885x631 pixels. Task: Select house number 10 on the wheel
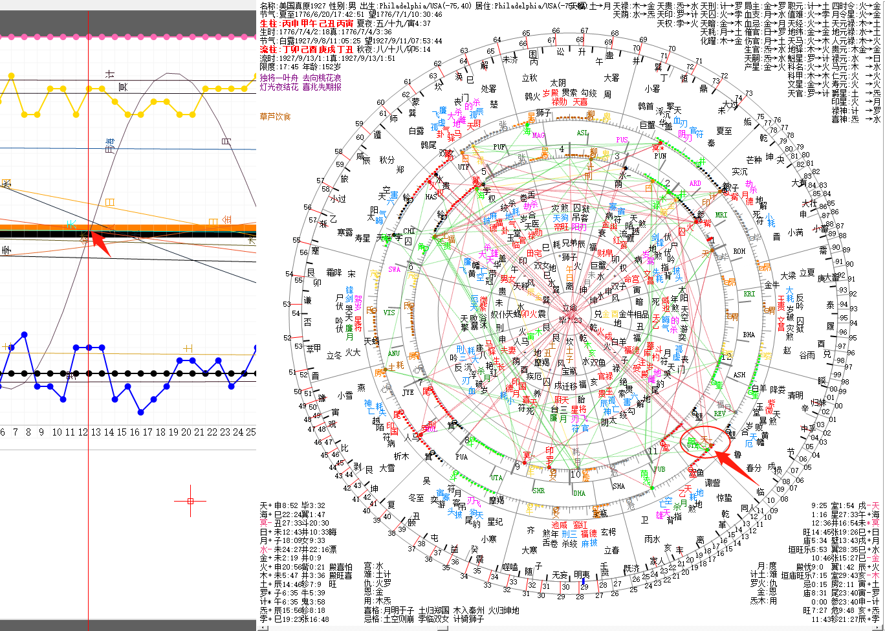point(576,475)
